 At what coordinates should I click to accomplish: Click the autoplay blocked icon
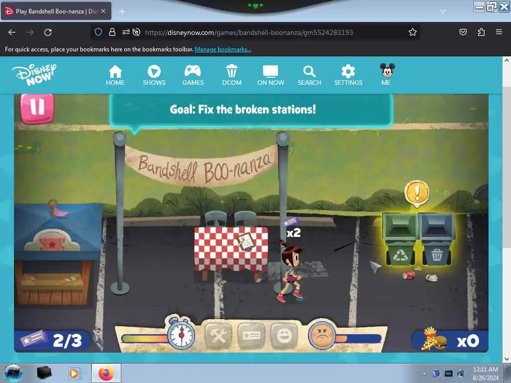click(x=137, y=32)
